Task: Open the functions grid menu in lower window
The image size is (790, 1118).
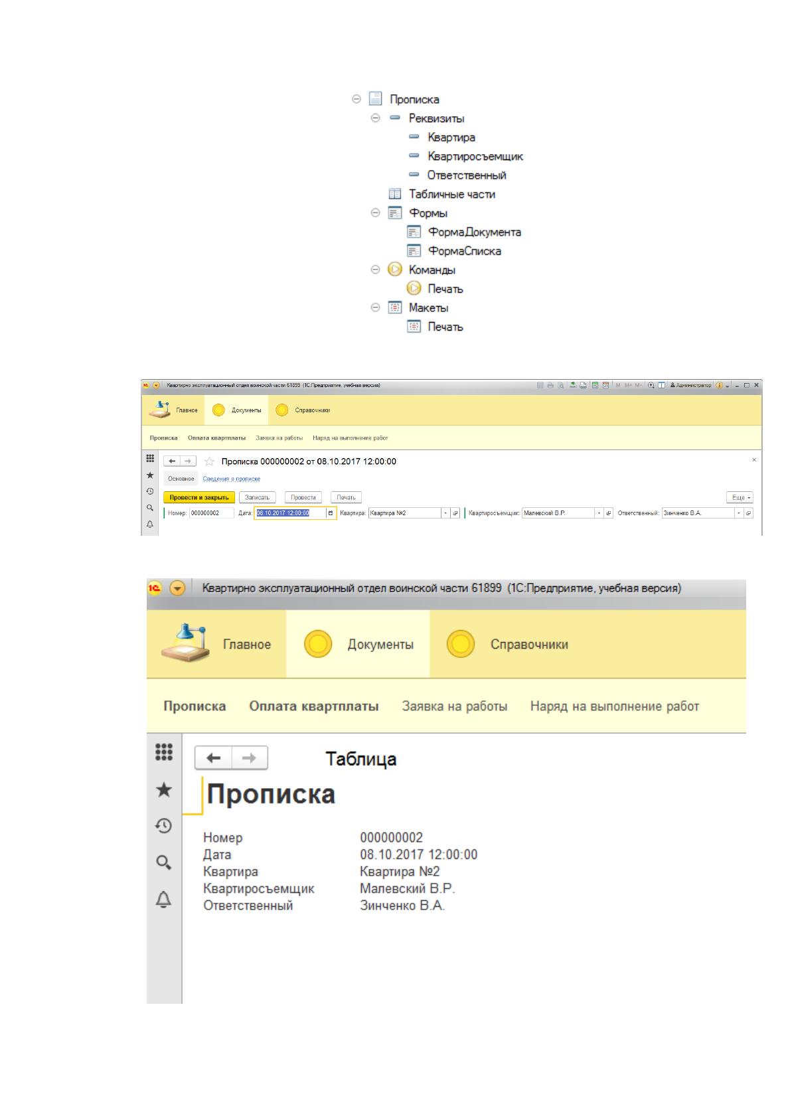Action: click(x=163, y=751)
